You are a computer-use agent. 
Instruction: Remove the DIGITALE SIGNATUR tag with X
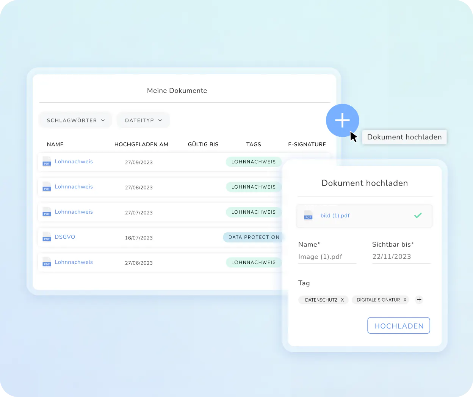pyautogui.click(x=405, y=300)
